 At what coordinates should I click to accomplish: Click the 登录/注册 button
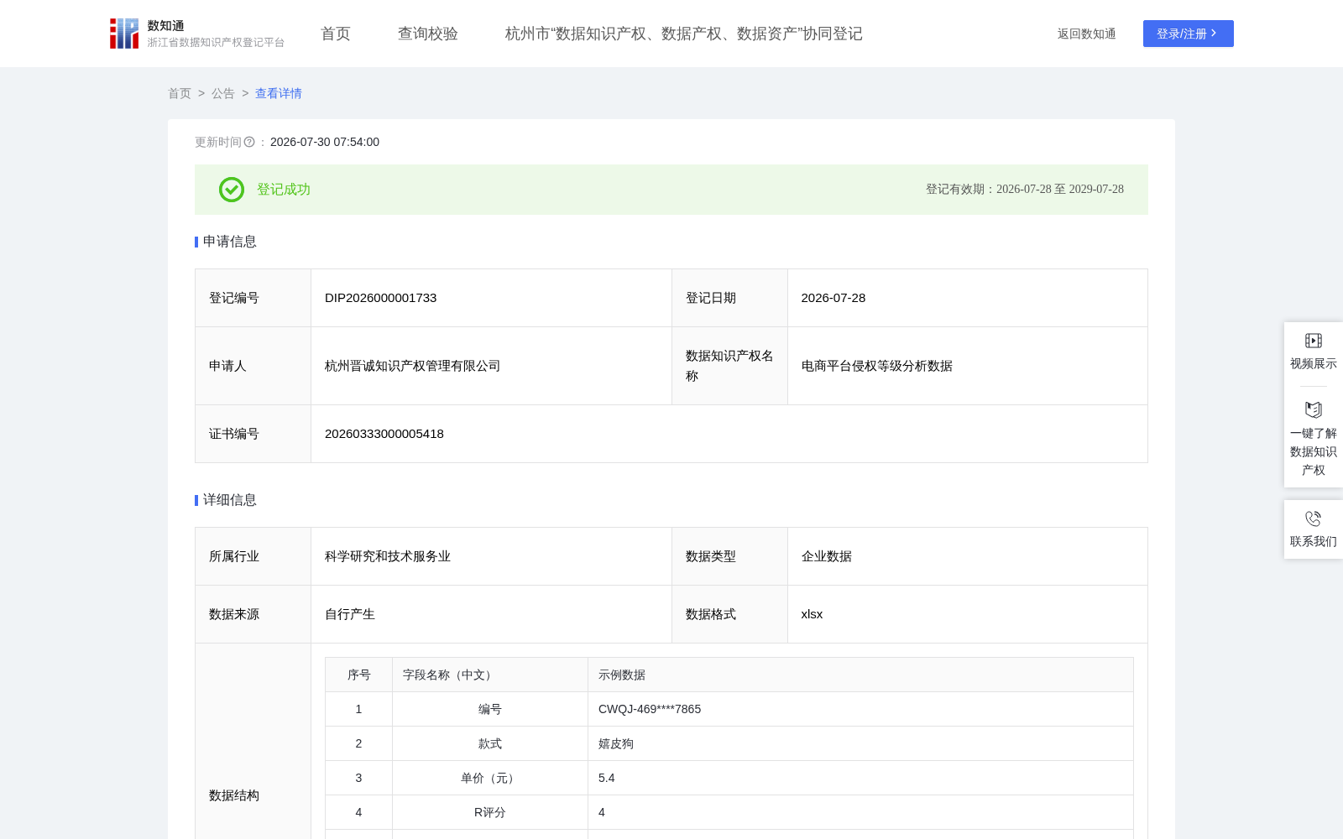point(1189,34)
